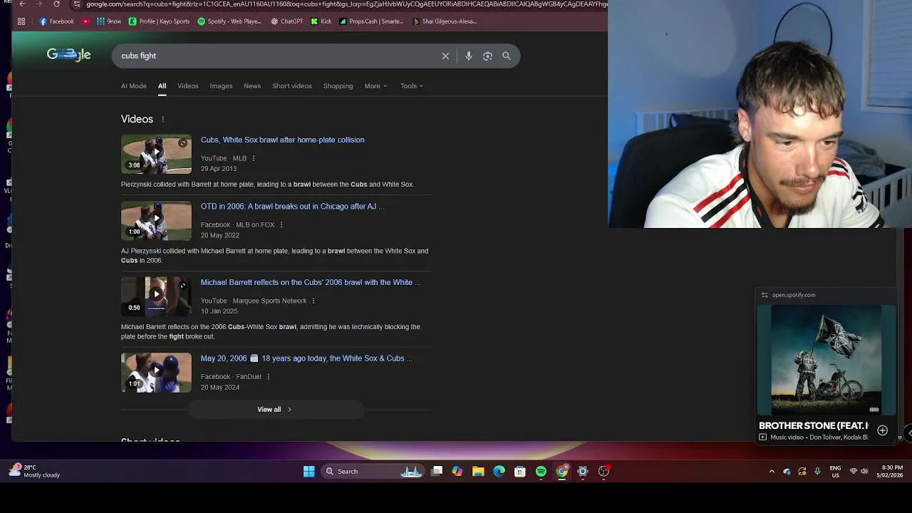The image size is (912, 513).
Task: Open the Props.Cash bookmark
Action: tap(371, 21)
